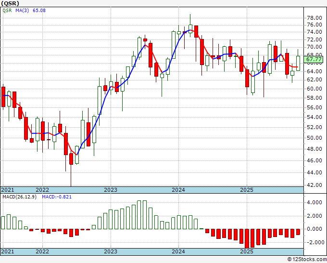The height and width of the screenshot is (263, 327).
Task: Click the 65.08 moving average value
Action: 39,10
